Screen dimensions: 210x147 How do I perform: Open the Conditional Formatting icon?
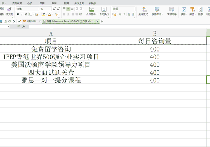144,9
